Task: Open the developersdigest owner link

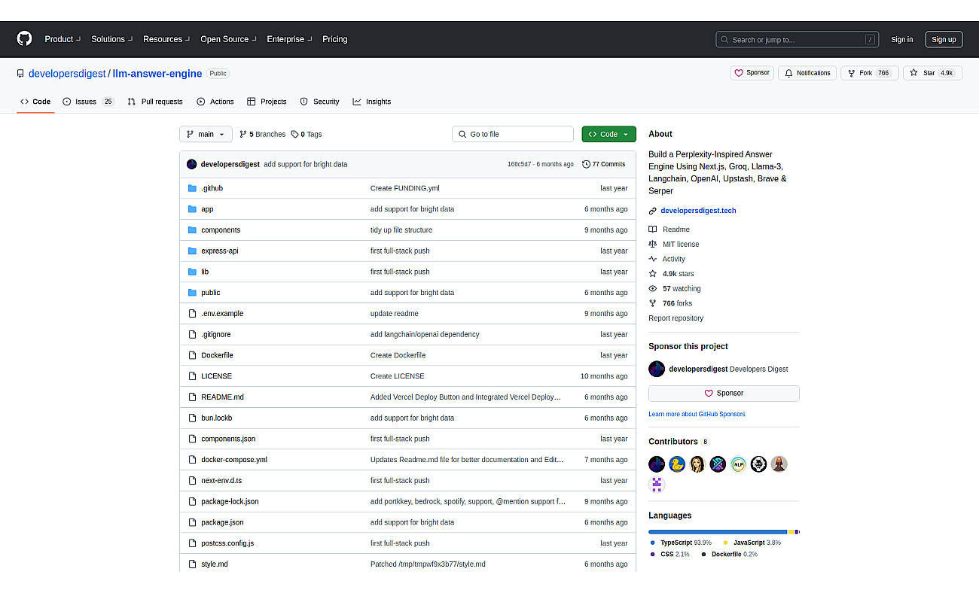Action: click(68, 74)
